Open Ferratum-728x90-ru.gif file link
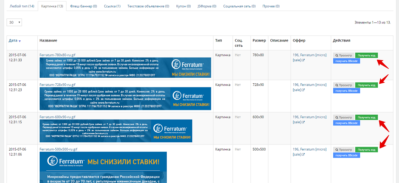The image size is (399, 183). pos(58,85)
